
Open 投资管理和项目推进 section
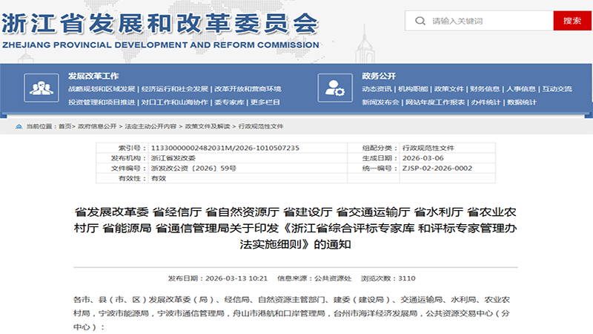click(x=102, y=102)
